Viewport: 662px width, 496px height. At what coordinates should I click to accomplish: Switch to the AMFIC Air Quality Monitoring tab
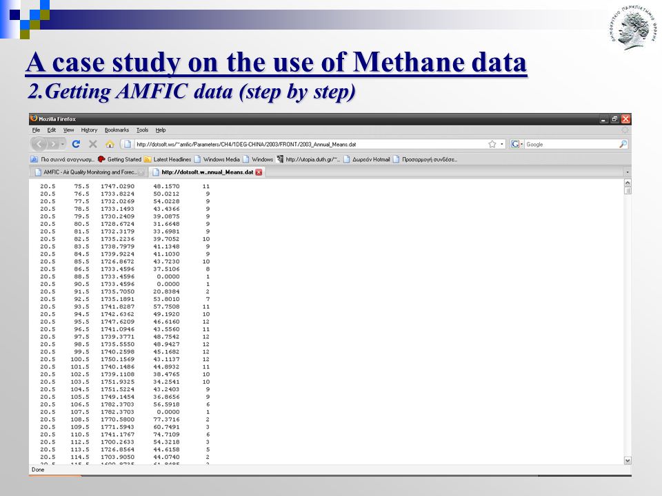click(x=89, y=172)
